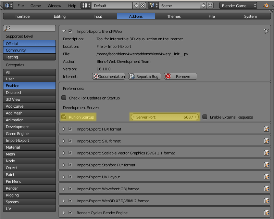Open the Window menu
The width and height of the screenshot is (274, 219).
pos(54,6)
